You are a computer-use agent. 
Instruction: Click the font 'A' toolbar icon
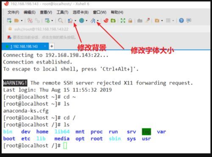(x=93, y=21)
